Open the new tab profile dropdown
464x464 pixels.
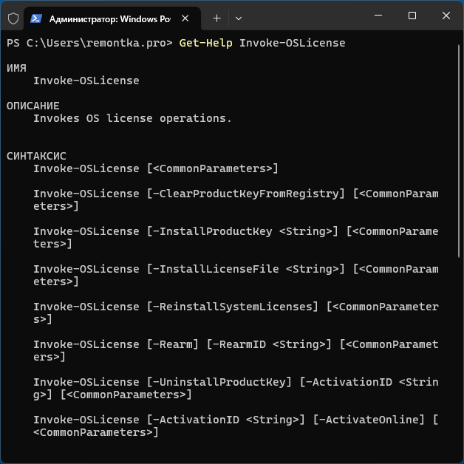[x=239, y=18]
